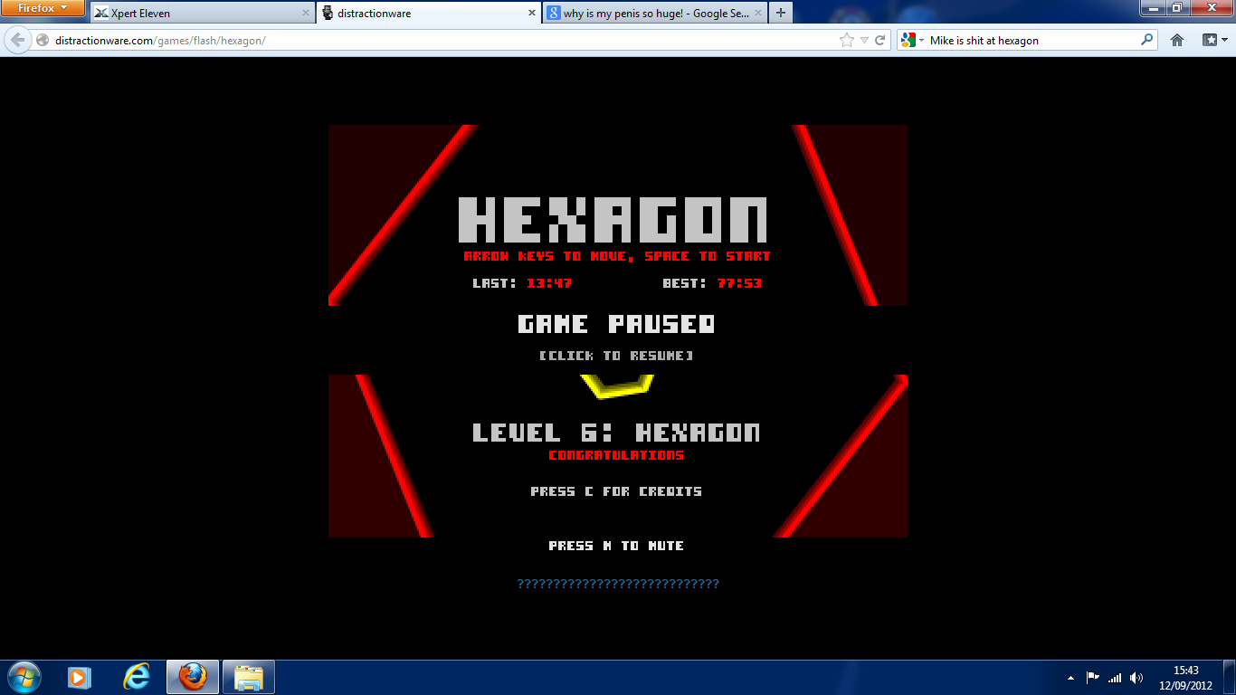Open the URL history dropdown arrow
This screenshot has height=695, width=1236.
point(864,41)
